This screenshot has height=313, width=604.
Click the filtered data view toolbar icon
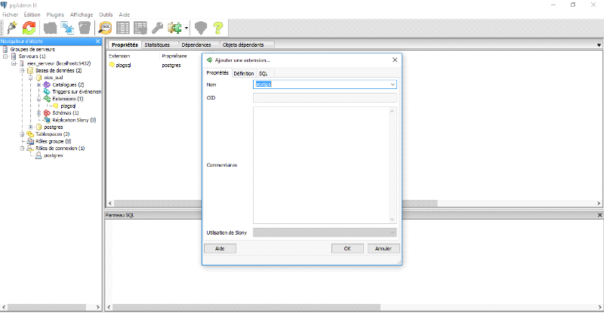pyautogui.click(x=140, y=28)
